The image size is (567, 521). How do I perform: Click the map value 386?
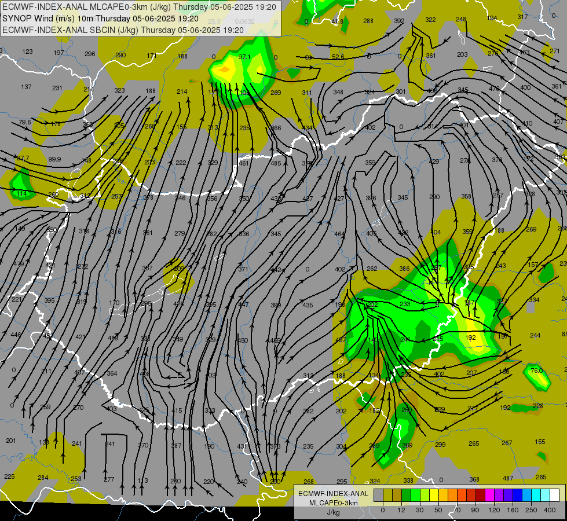pos(404,269)
